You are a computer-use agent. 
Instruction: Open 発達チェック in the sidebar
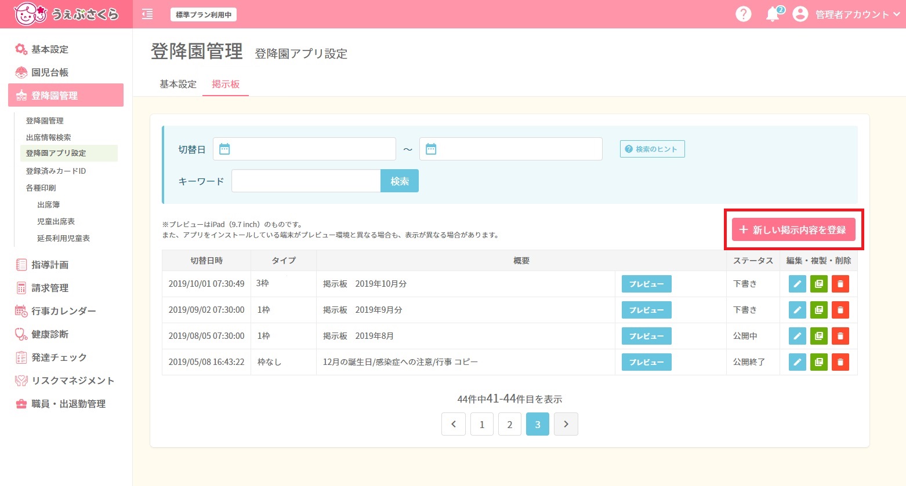51,357
